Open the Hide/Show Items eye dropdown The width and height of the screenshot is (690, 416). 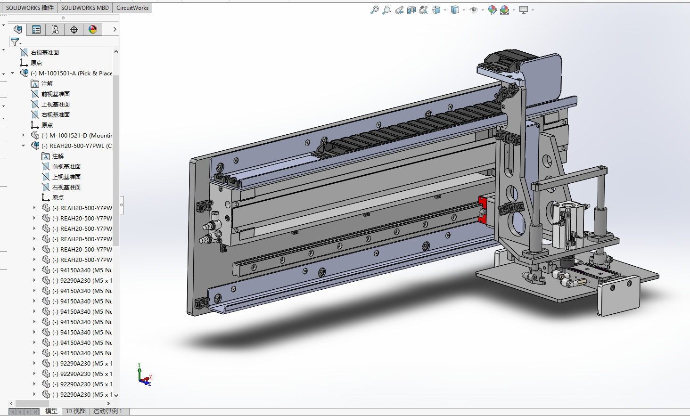pos(483,10)
